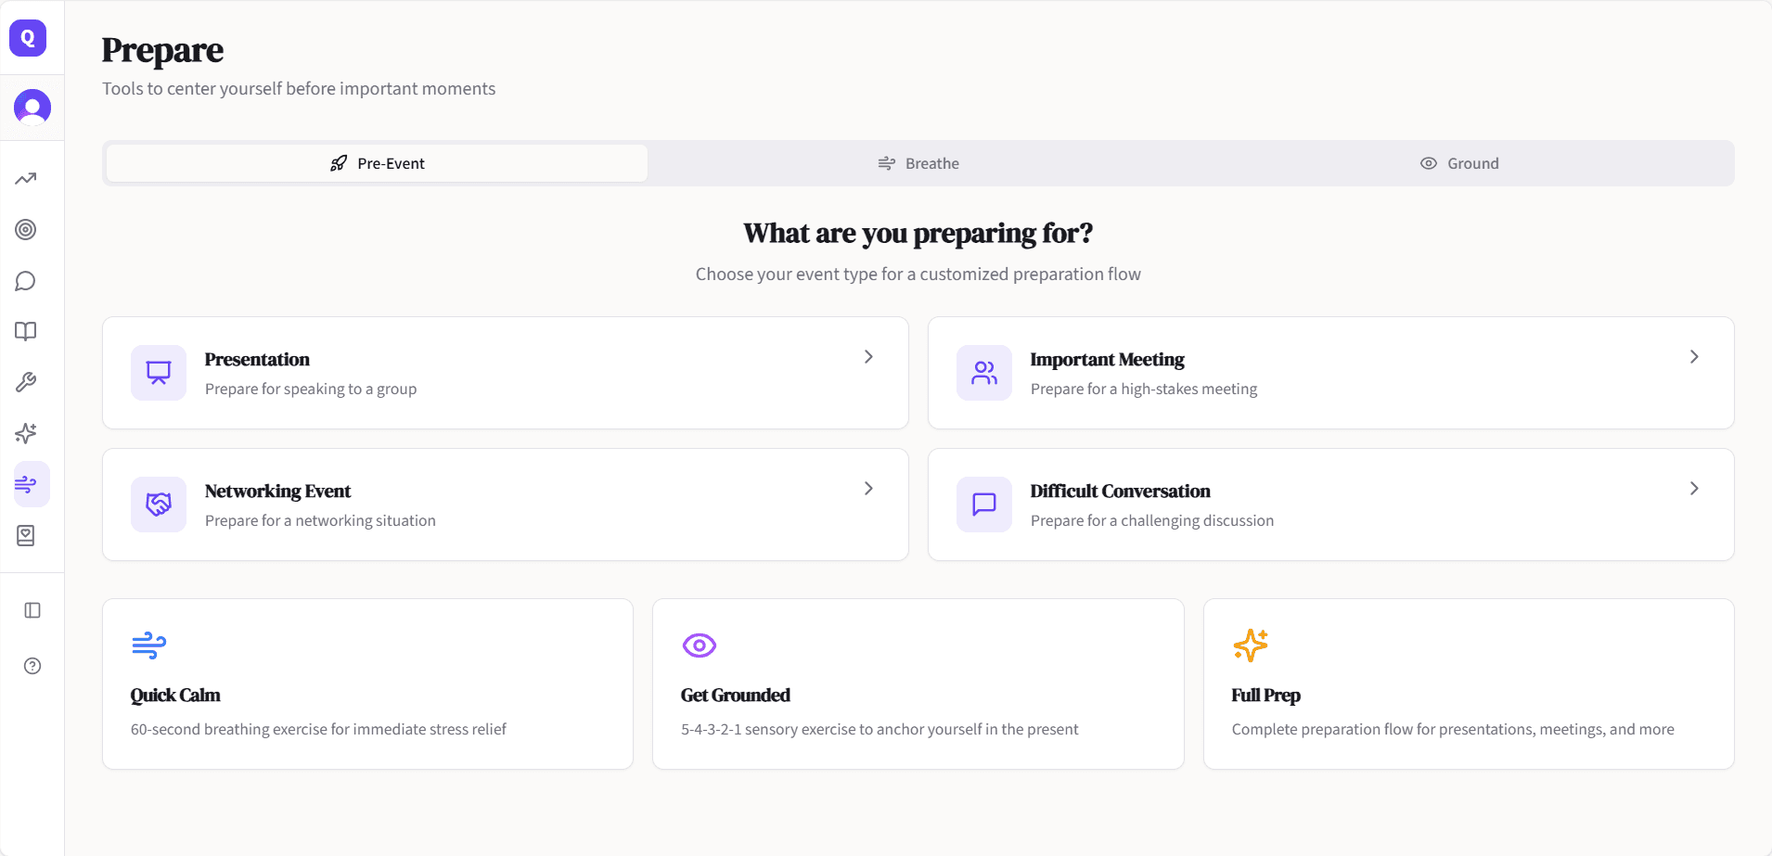This screenshot has height=856, width=1772.
Task: Open the trending chart sidebar icon
Action: point(26,179)
